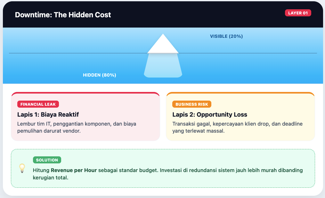Select the orange BUSINESS RISK tag
Image resolution: width=325 pixels, height=198 pixels.
pyautogui.click(x=191, y=104)
